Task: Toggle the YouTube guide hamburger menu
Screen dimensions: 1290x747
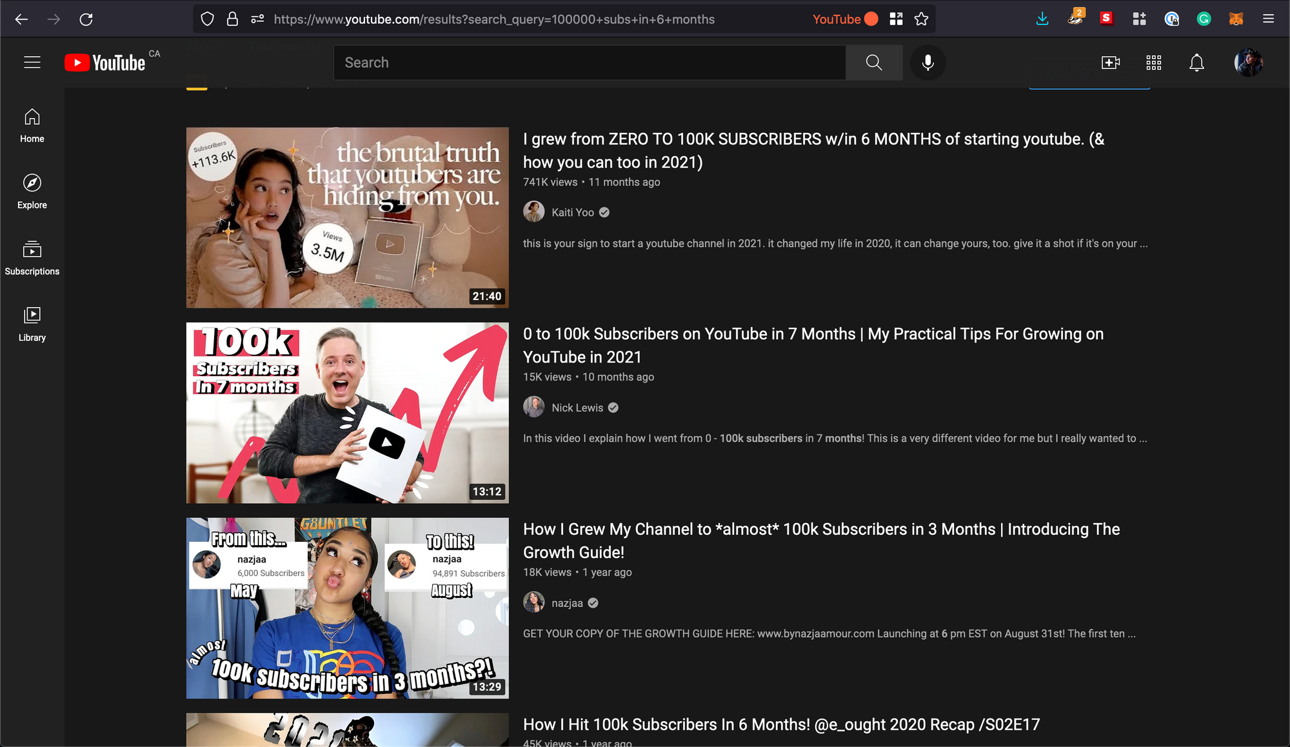Action: tap(32, 63)
